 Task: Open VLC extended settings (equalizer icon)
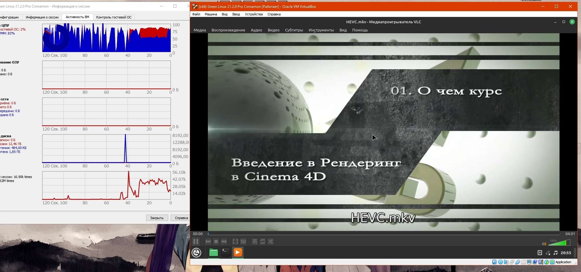pos(243,241)
